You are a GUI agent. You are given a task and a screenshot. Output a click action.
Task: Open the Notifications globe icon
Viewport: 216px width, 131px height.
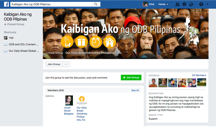(191, 4)
